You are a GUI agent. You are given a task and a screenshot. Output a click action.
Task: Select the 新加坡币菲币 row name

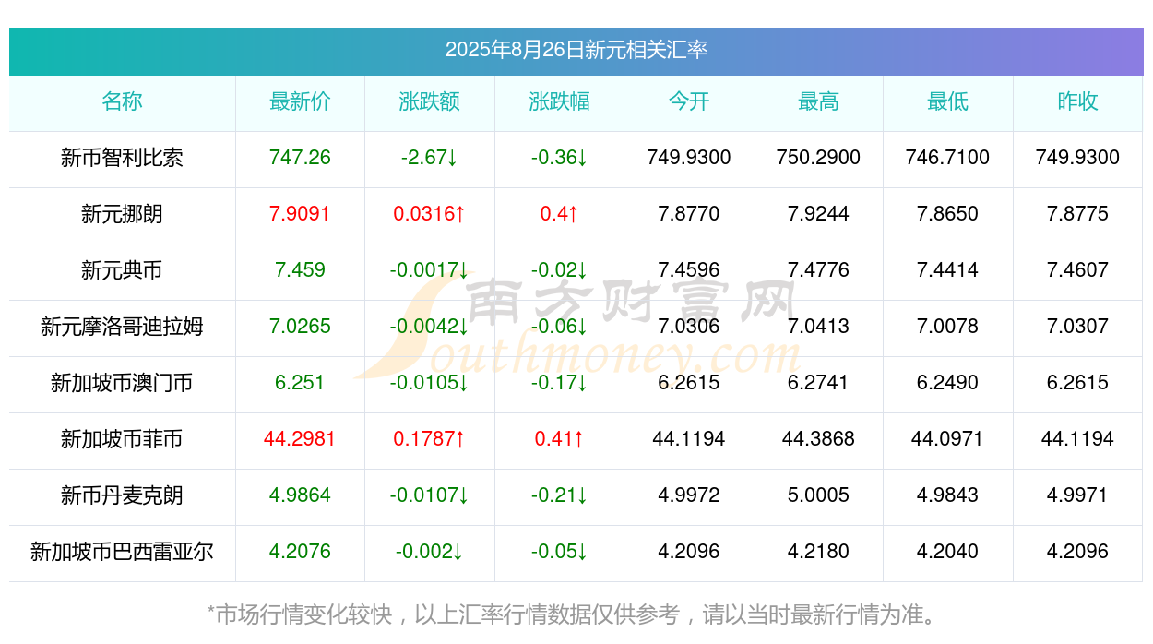click(x=122, y=439)
